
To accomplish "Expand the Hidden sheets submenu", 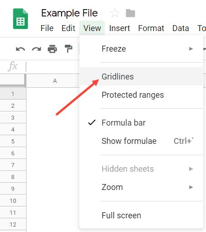I will pos(141,169).
